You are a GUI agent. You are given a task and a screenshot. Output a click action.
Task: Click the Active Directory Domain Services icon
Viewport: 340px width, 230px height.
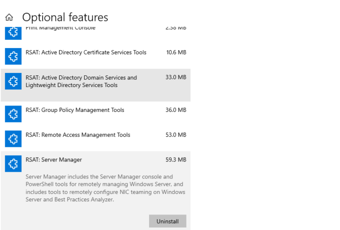click(x=13, y=81)
